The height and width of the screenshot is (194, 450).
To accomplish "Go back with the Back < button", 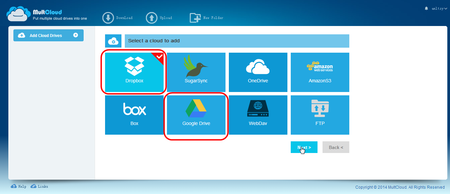I will point(336,147).
